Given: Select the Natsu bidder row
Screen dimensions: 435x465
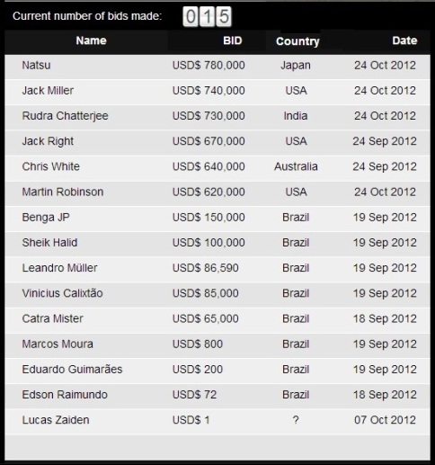Looking at the screenshot, I should pos(217,67).
